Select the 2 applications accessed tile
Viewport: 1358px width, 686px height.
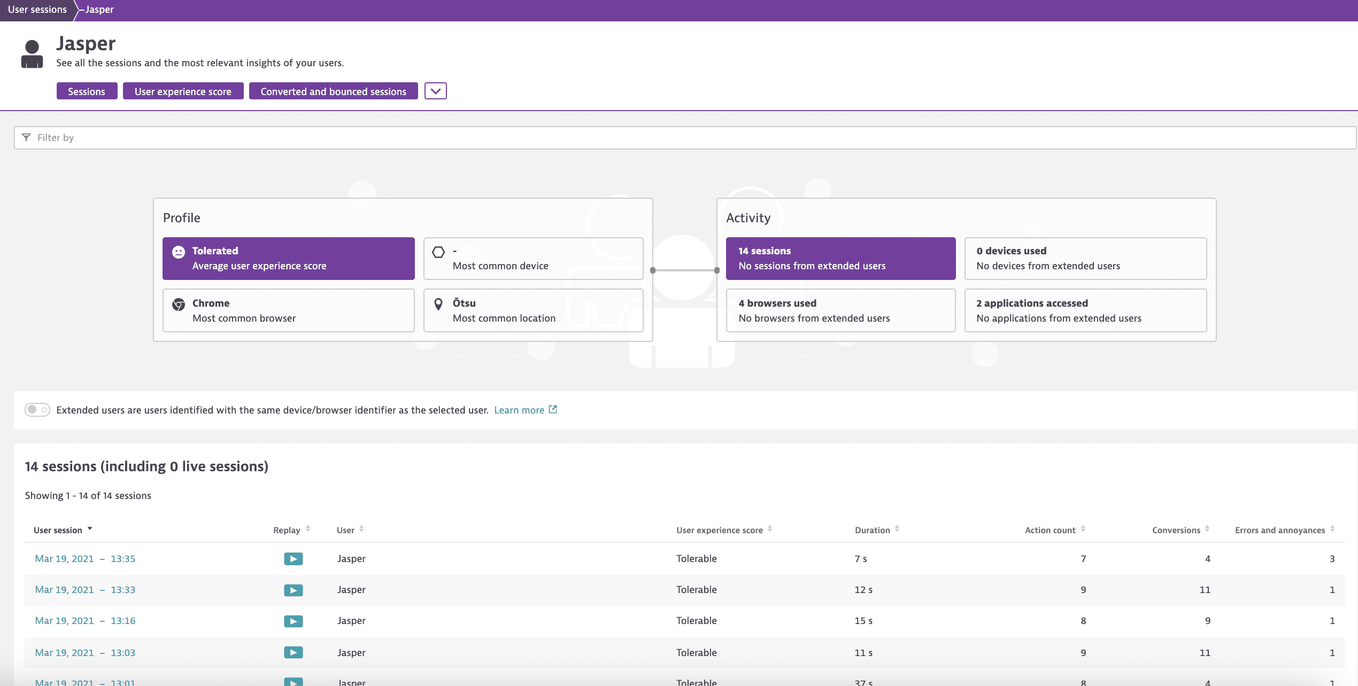tap(1085, 310)
